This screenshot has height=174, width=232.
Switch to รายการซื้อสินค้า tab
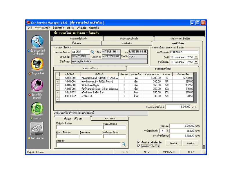78,39
